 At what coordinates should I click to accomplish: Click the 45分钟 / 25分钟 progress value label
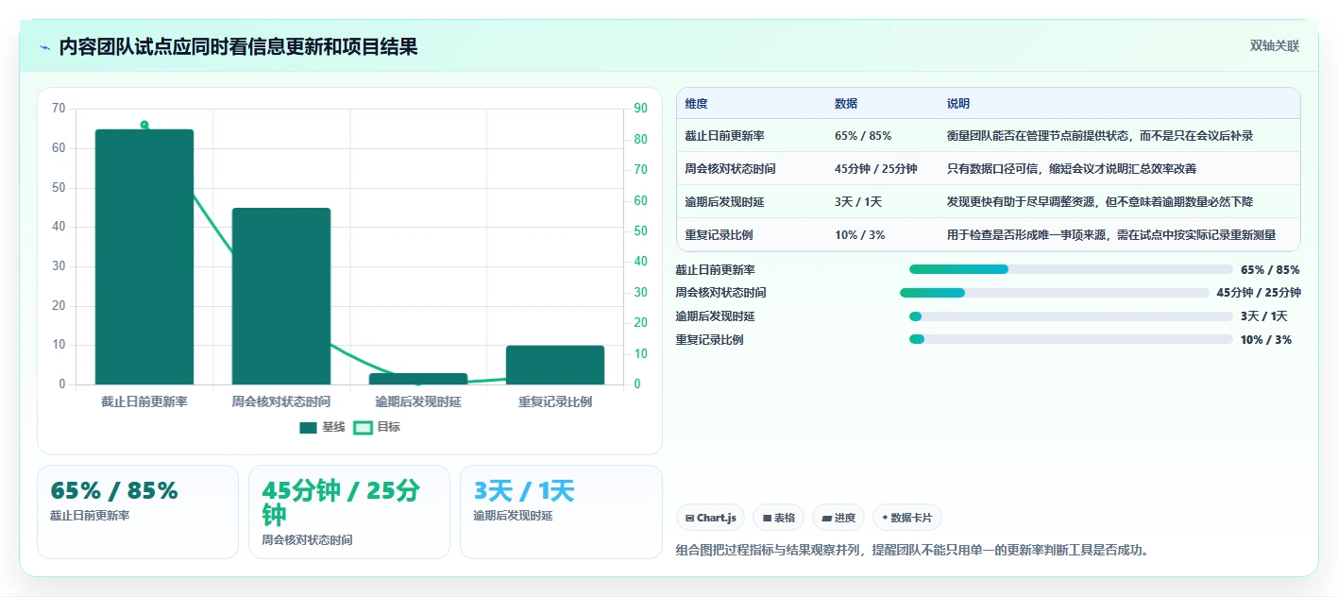pos(1259,293)
